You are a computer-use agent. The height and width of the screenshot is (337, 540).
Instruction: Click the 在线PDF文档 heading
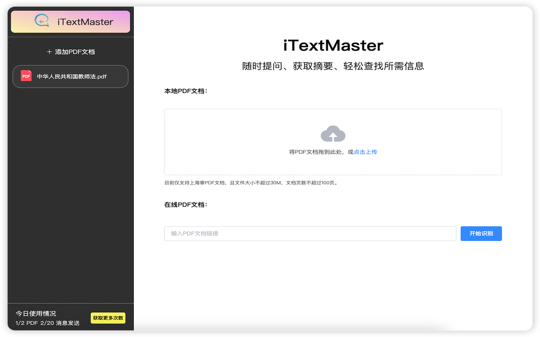(x=186, y=204)
